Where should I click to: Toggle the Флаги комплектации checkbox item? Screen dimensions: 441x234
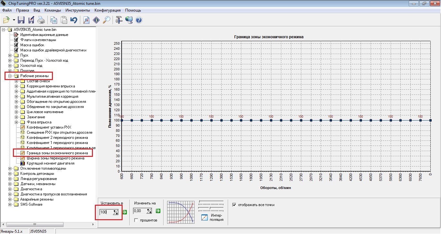click(x=16, y=40)
